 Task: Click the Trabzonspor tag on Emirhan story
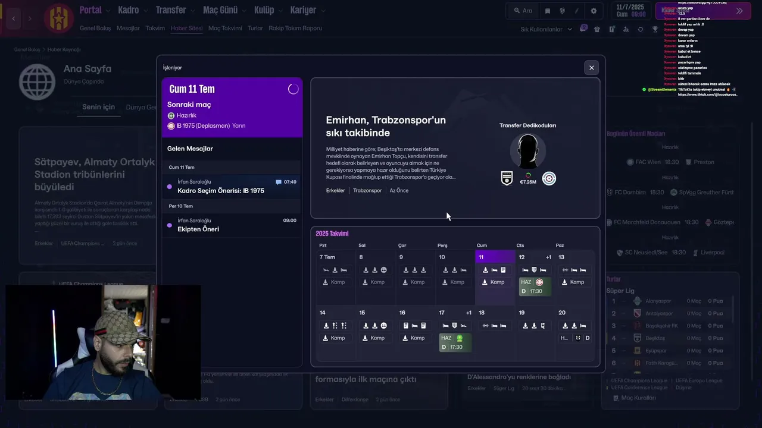click(x=367, y=191)
